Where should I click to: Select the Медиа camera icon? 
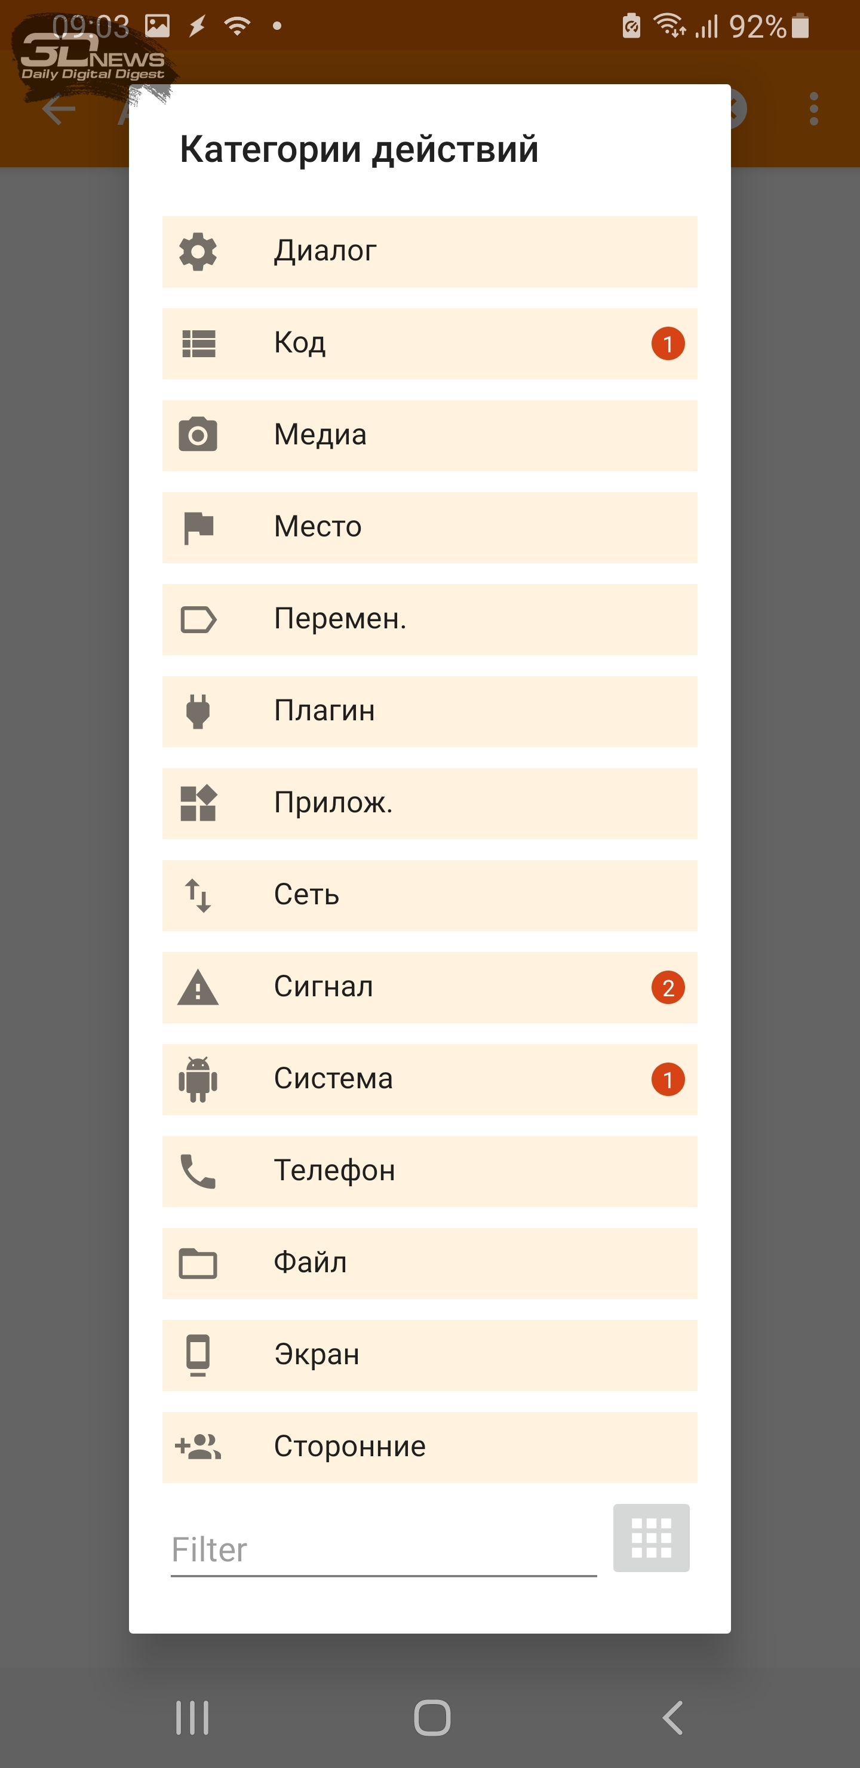(x=198, y=434)
